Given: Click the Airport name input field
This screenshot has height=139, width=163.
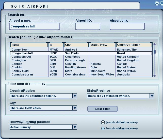Looking at the screenshot, I should pos(34,26).
